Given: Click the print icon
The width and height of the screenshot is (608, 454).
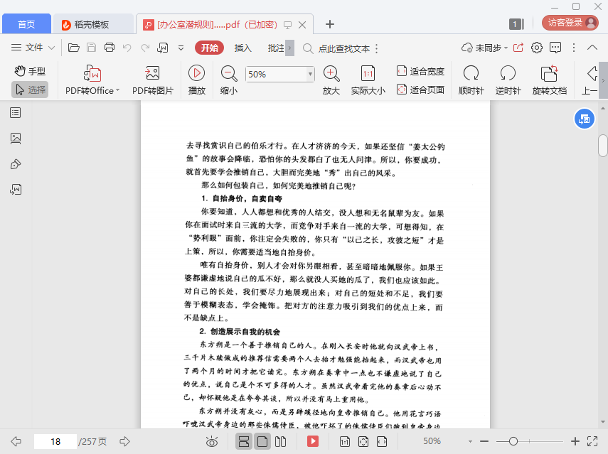Looking at the screenshot, I should (110, 48).
